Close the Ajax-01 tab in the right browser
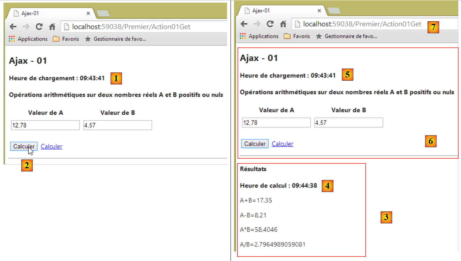461x261 pixels. [x=319, y=11]
